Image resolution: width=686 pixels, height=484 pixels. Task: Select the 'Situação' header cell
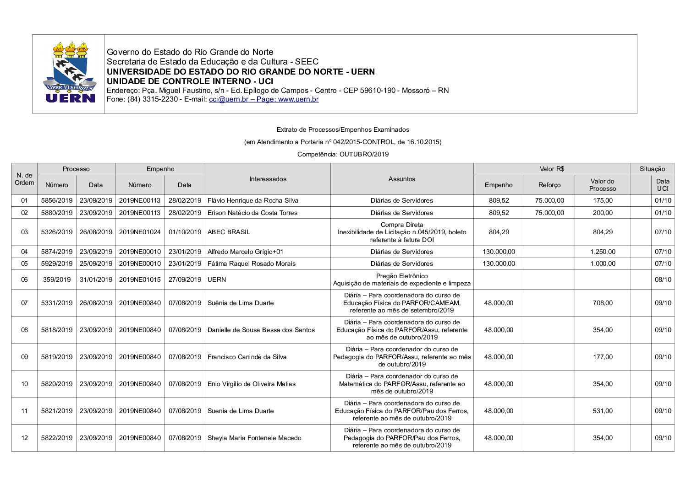[x=652, y=169]
